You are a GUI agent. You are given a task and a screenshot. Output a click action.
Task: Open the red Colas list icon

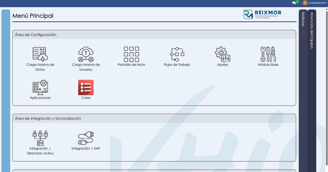86,87
